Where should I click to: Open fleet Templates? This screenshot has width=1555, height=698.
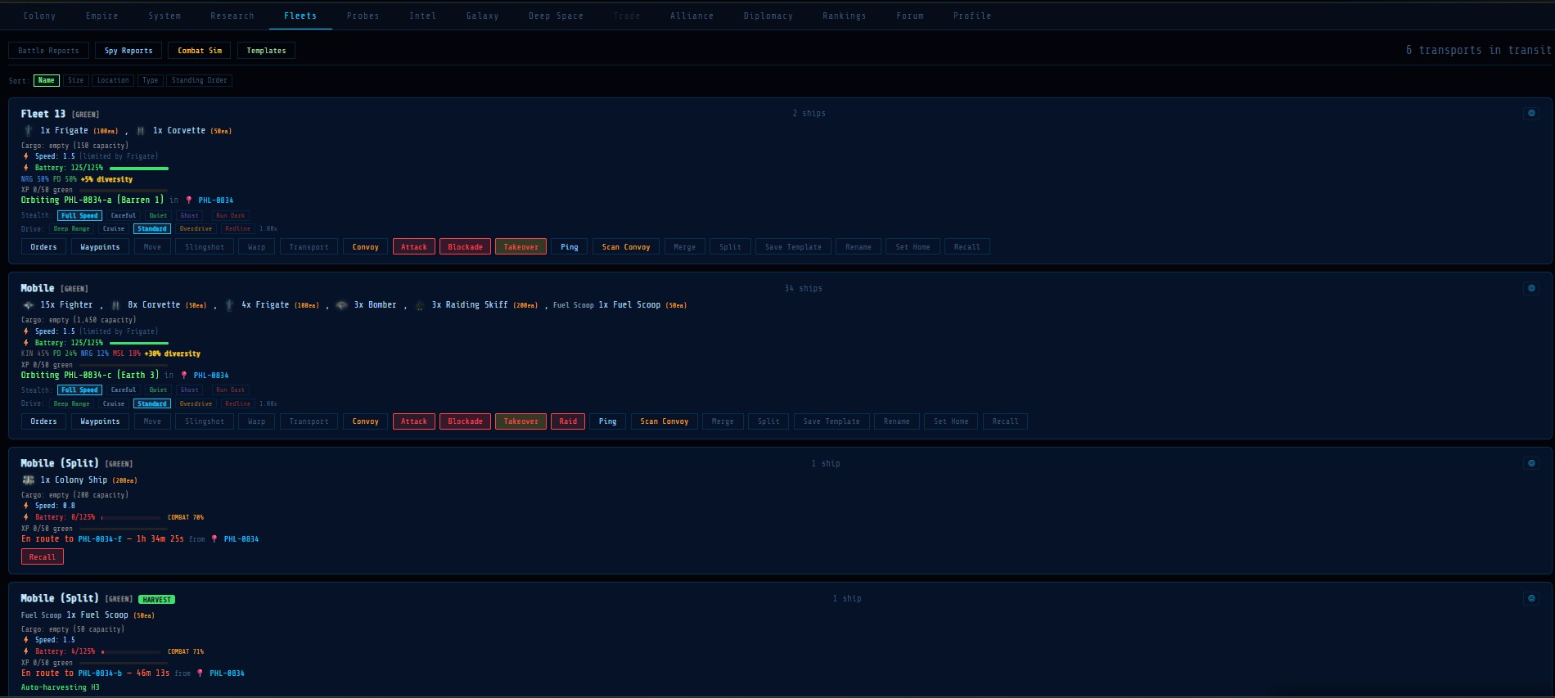tap(267, 51)
